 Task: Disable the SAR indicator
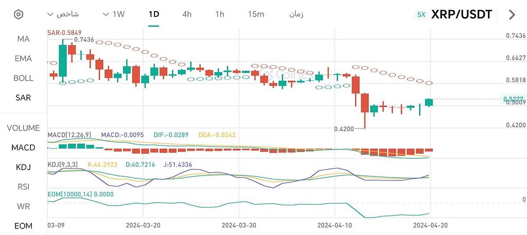point(23,98)
